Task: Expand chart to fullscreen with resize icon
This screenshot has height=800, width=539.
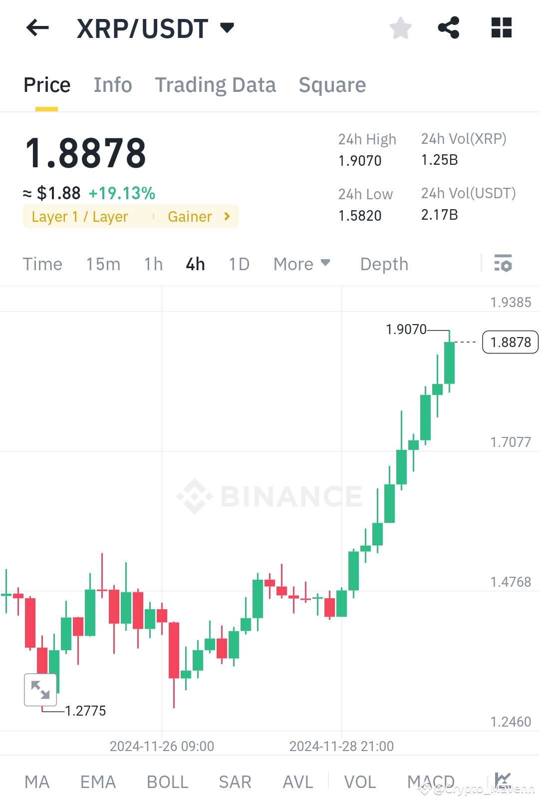Action: click(40, 690)
